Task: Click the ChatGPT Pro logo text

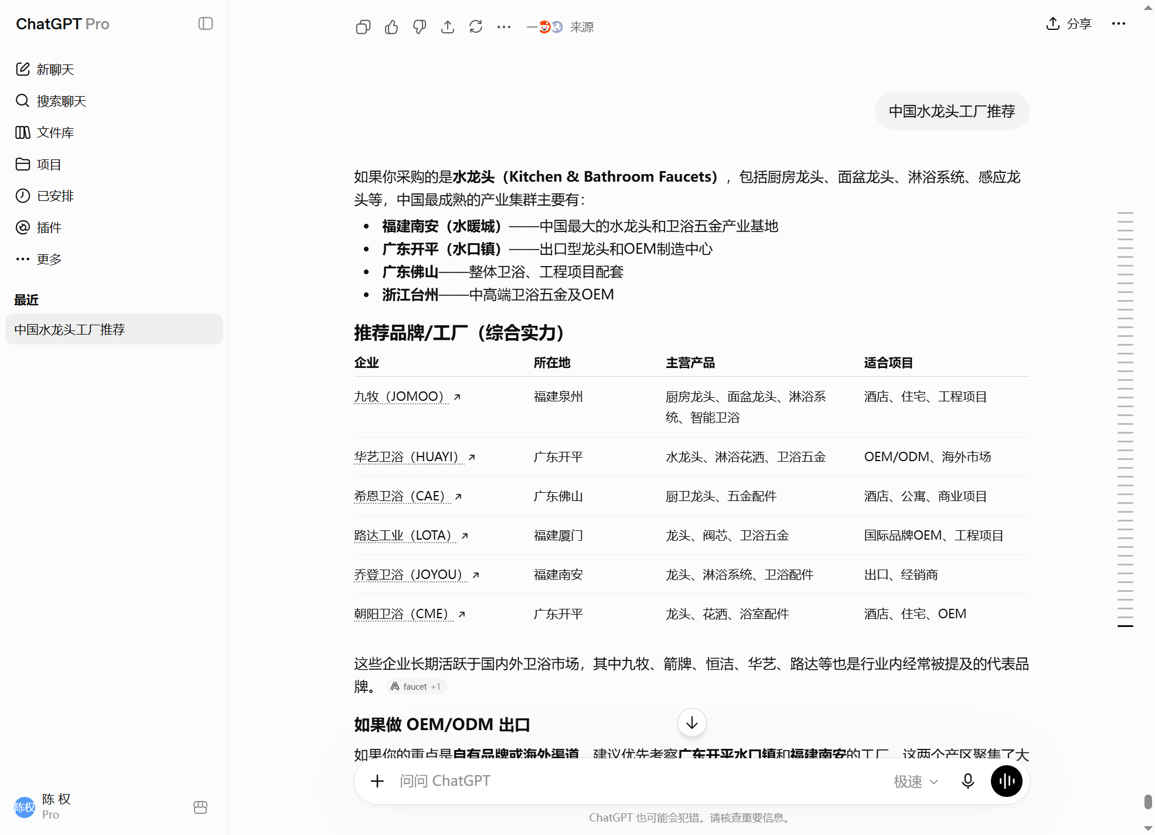Action: (63, 24)
